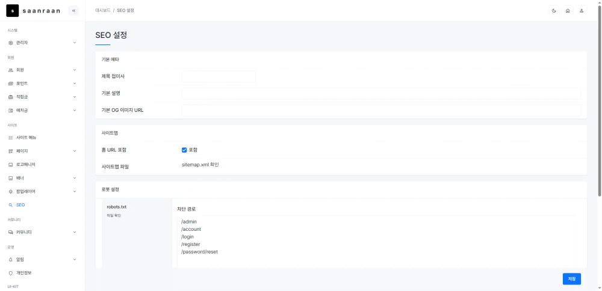Click the 기본 메타 section heading
602x291 pixels.
coord(110,60)
